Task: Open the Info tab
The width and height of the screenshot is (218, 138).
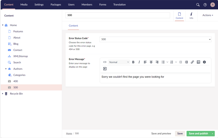Action: (191, 16)
